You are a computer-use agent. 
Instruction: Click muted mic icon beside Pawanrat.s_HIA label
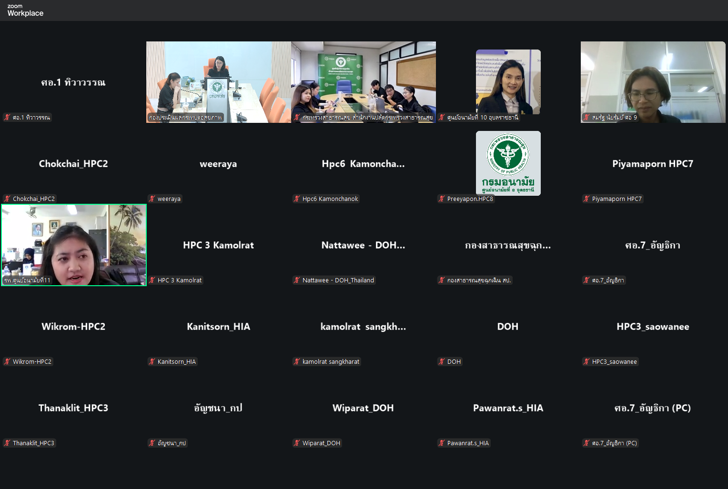(442, 443)
